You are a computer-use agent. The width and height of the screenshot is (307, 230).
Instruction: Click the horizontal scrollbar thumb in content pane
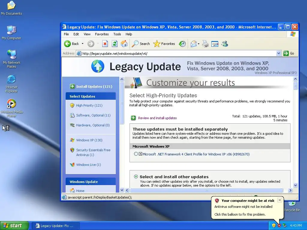207,190
